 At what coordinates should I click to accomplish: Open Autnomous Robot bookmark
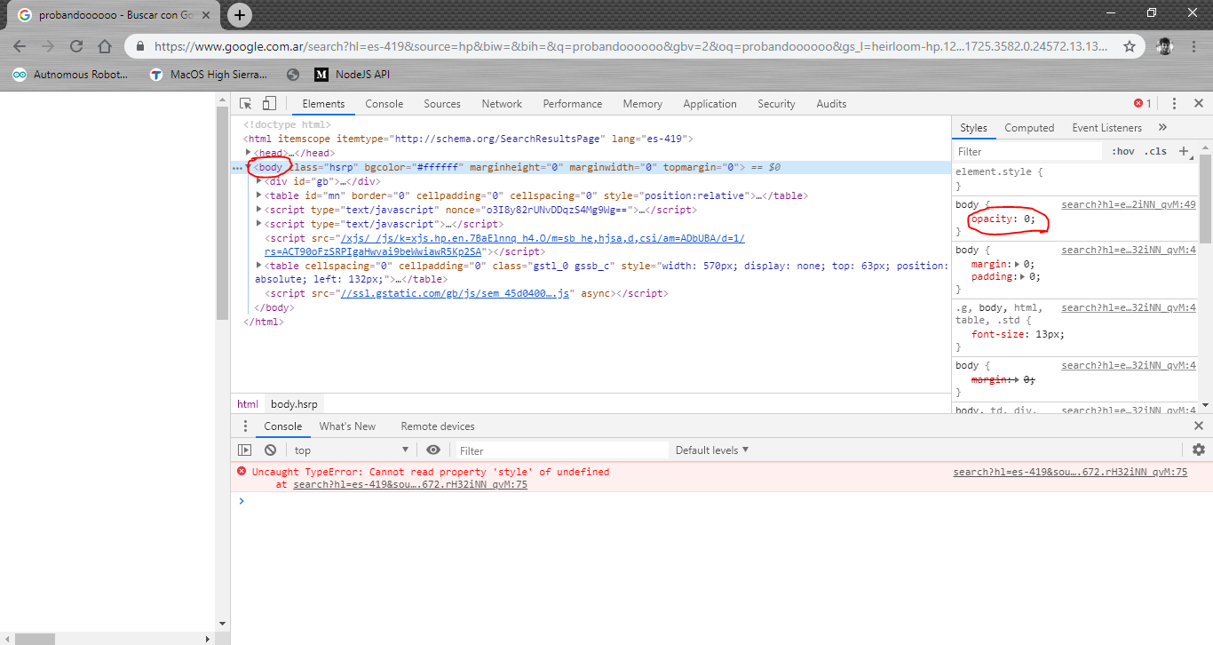(x=70, y=75)
